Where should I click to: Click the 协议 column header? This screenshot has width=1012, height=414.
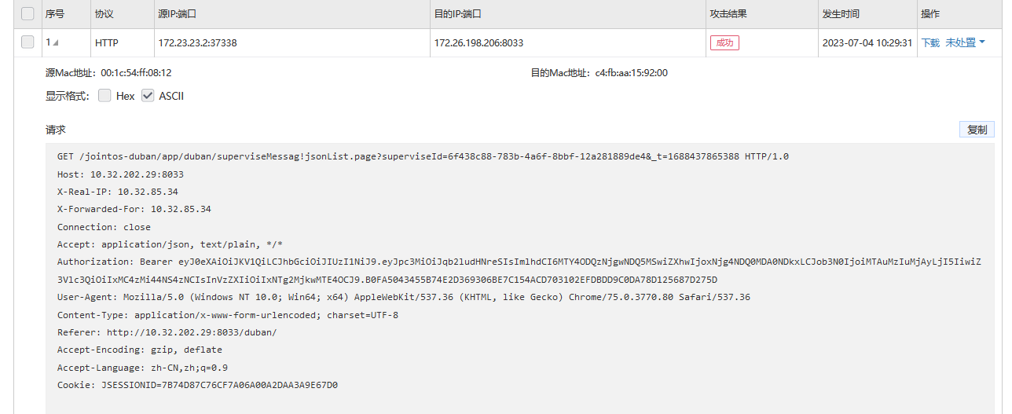pyautogui.click(x=104, y=14)
